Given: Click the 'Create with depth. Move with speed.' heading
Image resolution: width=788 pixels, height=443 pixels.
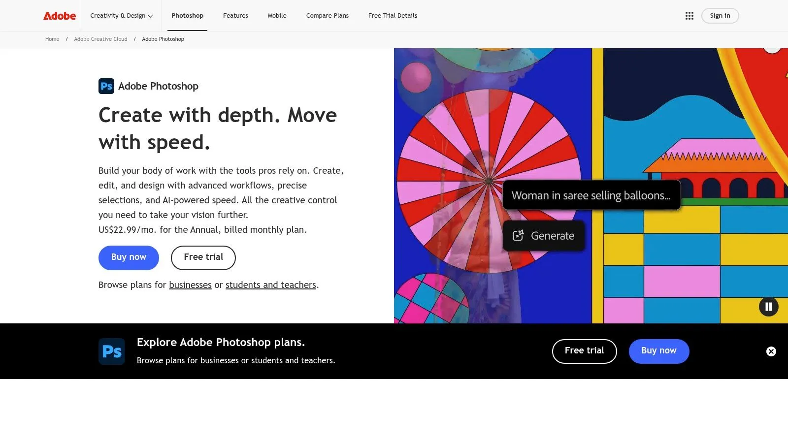Looking at the screenshot, I should [x=218, y=129].
